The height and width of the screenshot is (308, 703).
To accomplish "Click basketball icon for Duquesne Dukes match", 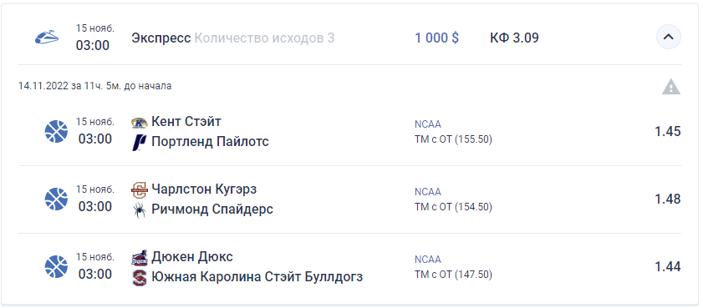I will pos(57,267).
